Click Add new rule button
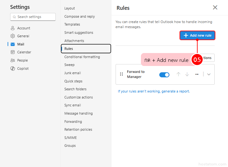 197,35
